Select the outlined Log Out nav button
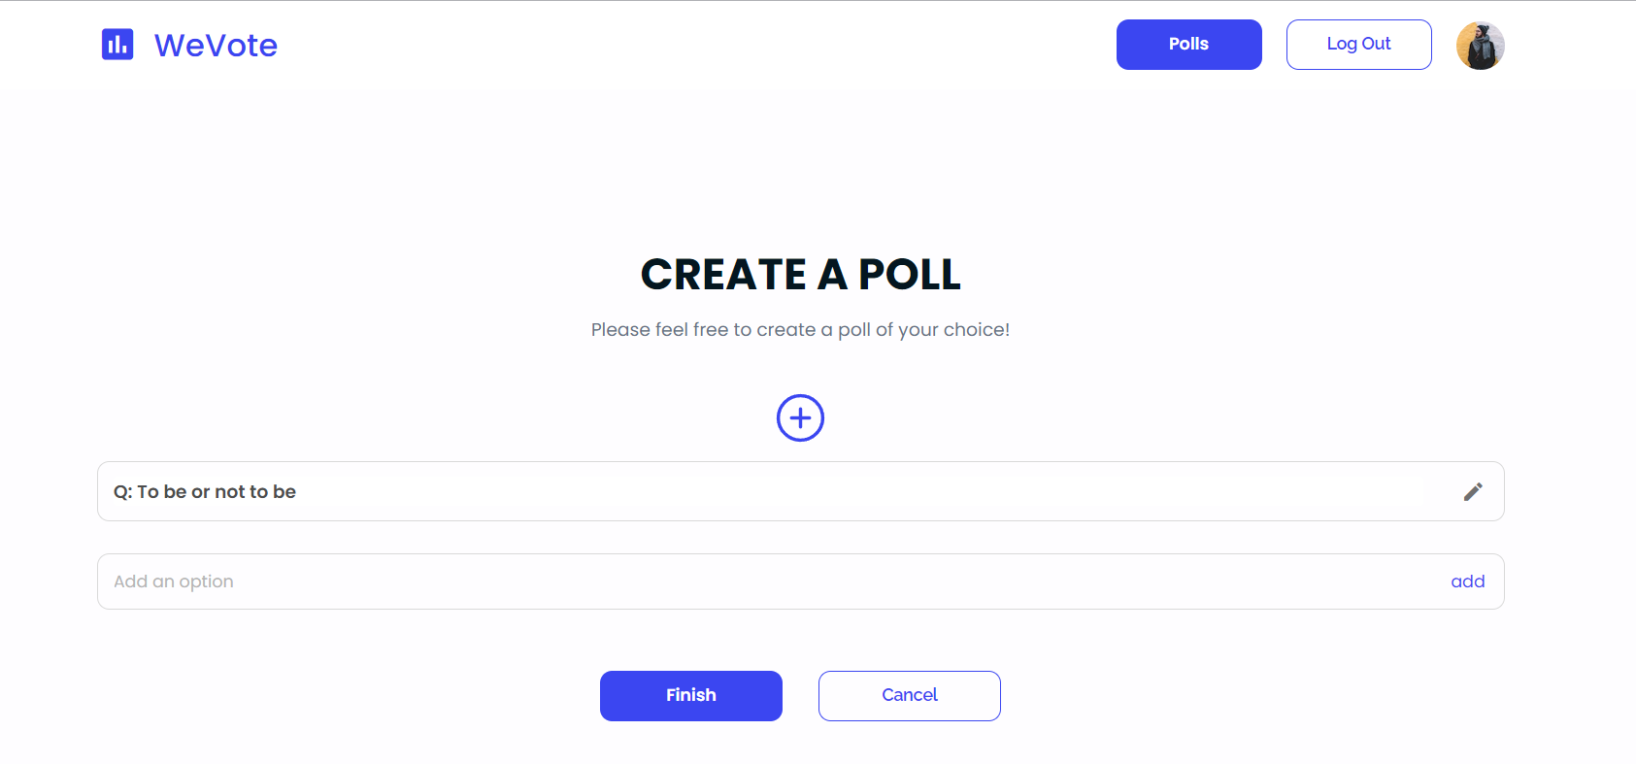The image size is (1636, 764). 1358,45
